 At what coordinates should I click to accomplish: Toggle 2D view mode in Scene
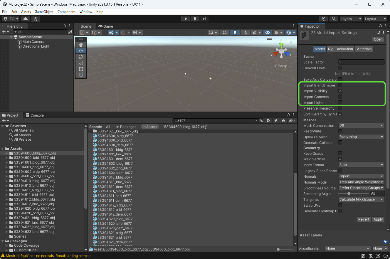225,33
